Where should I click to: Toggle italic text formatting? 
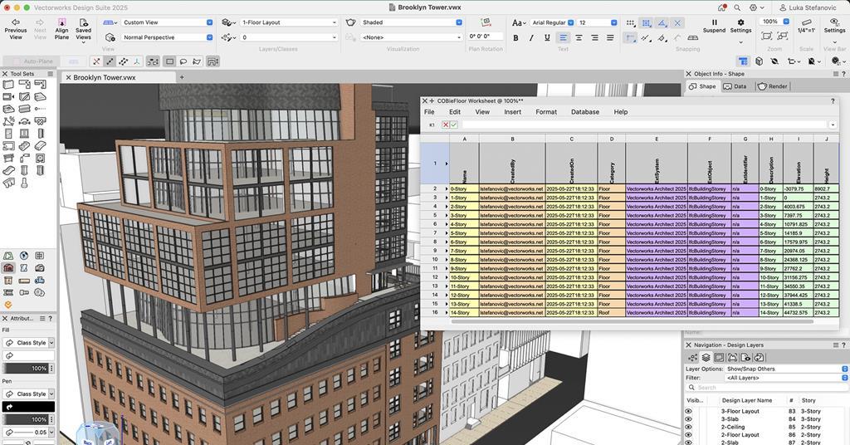point(531,37)
